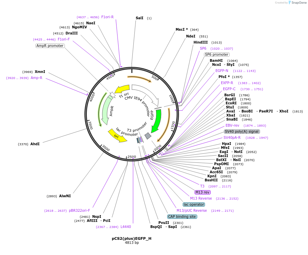
Task: Click the SalI cut site at position 1
Action: coord(139,18)
